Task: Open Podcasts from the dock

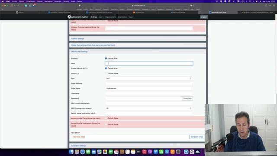Action: pyautogui.click(x=150, y=152)
